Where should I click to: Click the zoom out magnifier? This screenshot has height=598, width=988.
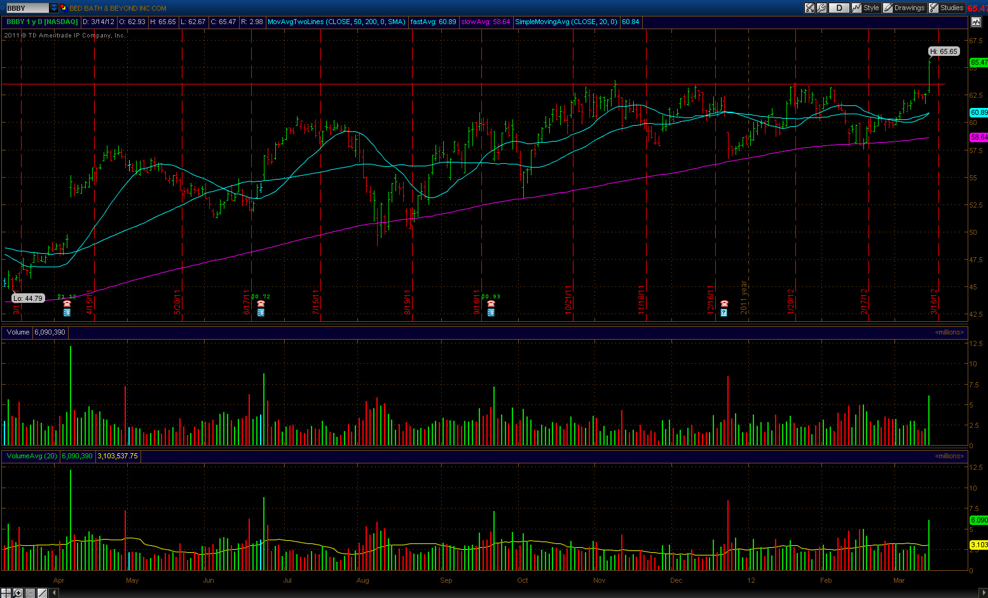coord(30,593)
